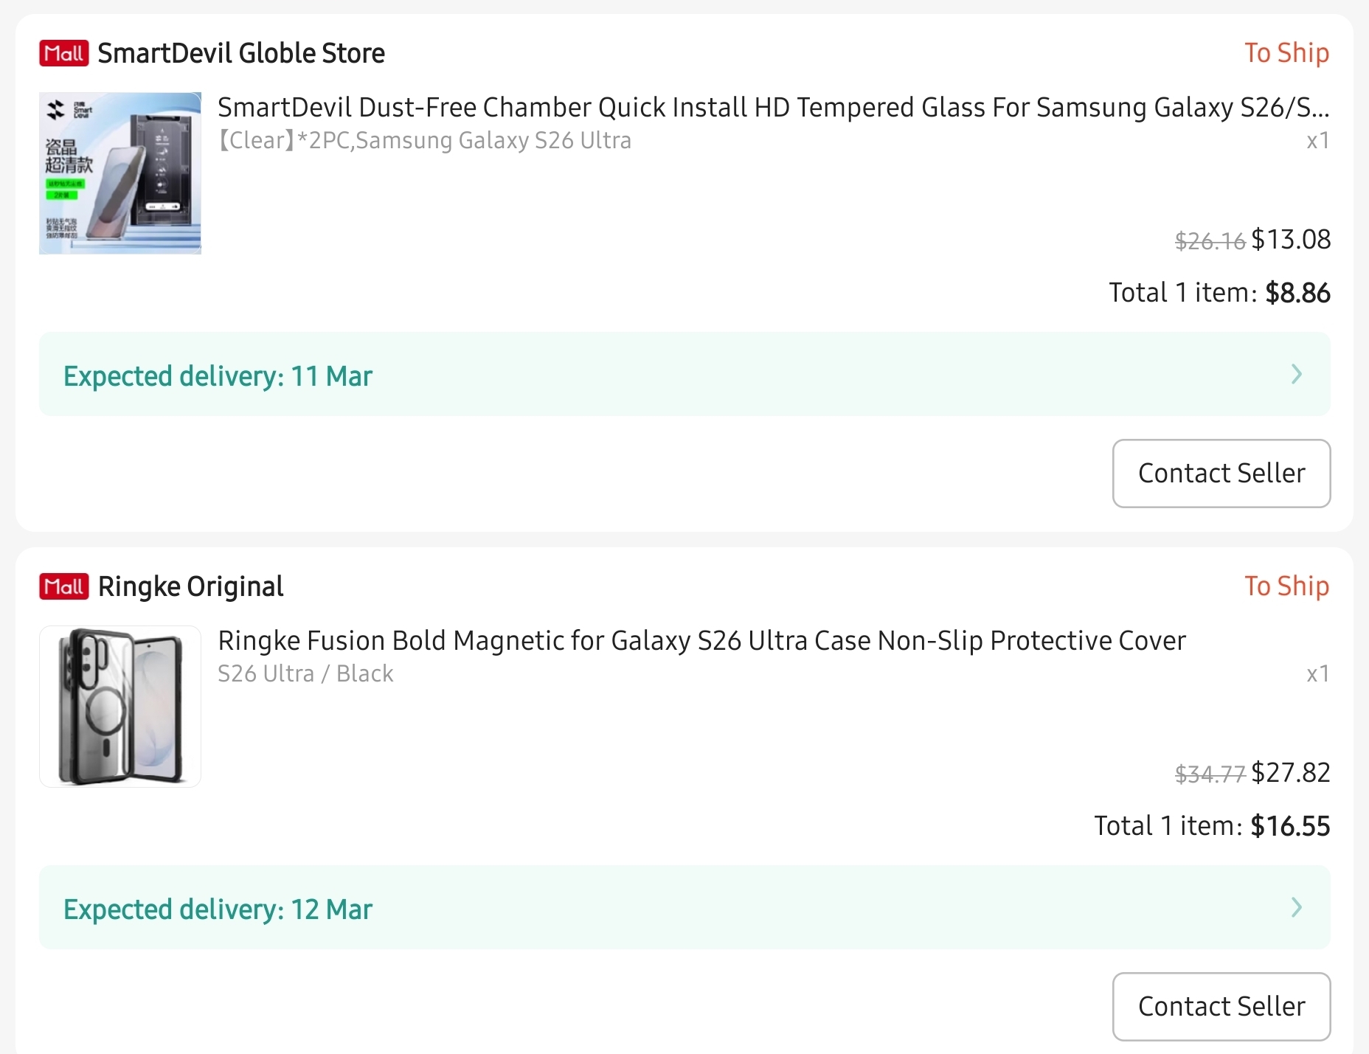Click the $8.86 order total
This screenshot has height=1054, width=1369.
[1297, 294]
